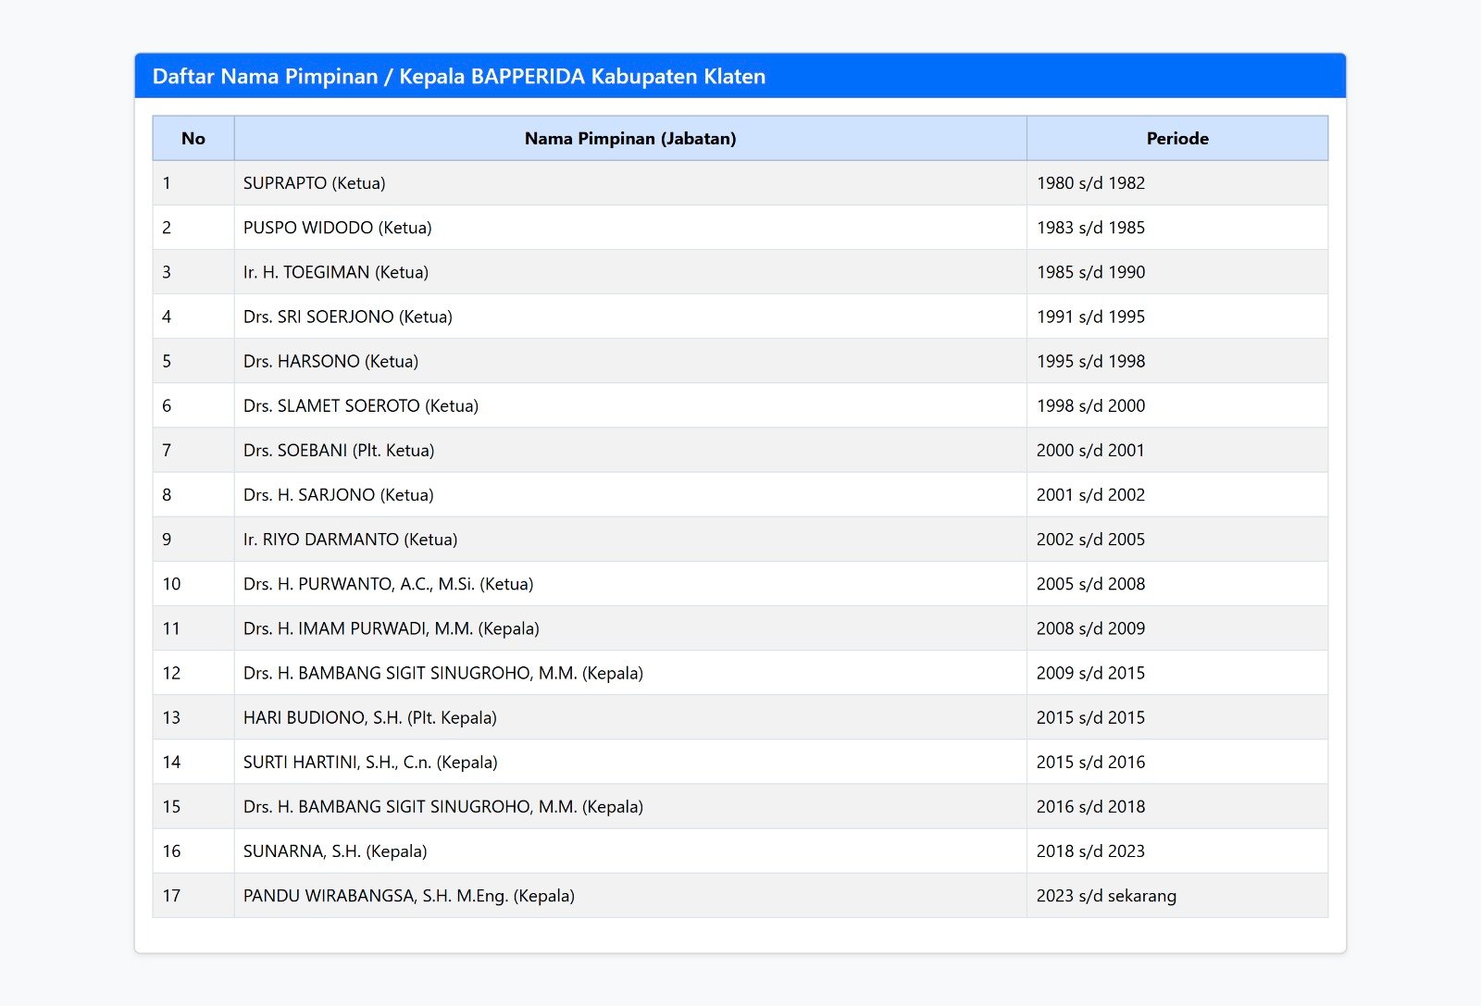
Task: Select the cell 'SURTI HARTINI, S.H., C.n. (Kepala)'
Action: pos(630,762)
